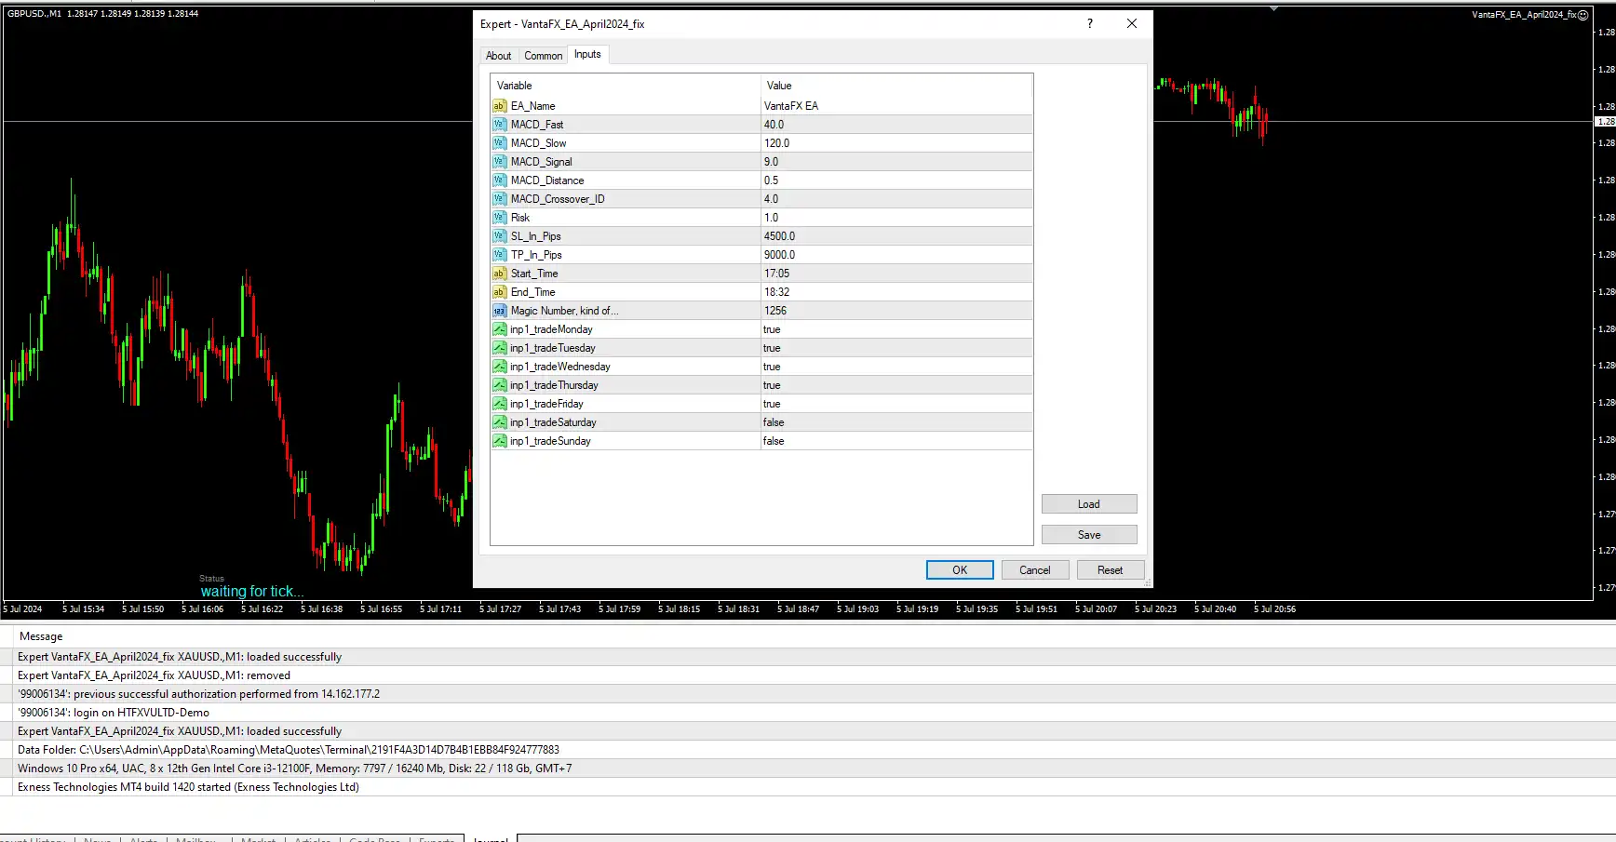
Task: Switch to the Common tab
Action: pyautogui.click(x=543, y=56)
